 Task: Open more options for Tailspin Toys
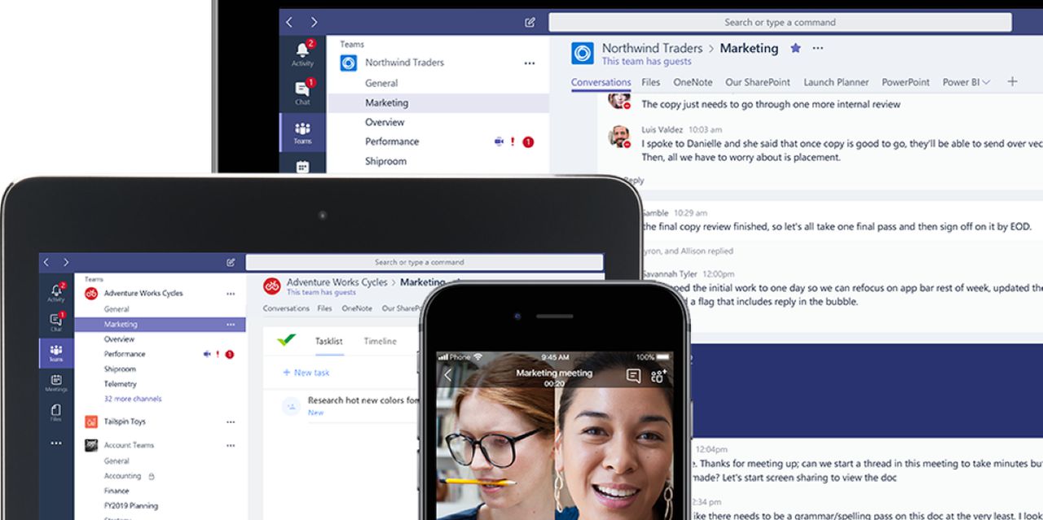tap(231, 422)
